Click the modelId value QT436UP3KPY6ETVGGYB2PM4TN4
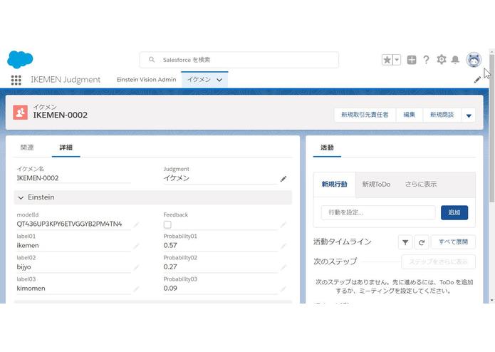 pos(69,224)
